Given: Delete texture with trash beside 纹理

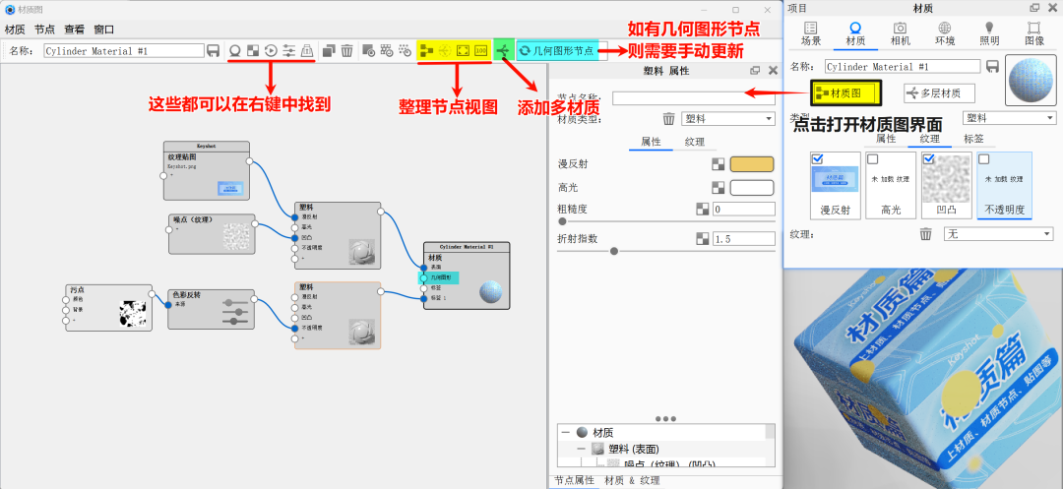Looking at the screenshot, I should coord(925,233).
